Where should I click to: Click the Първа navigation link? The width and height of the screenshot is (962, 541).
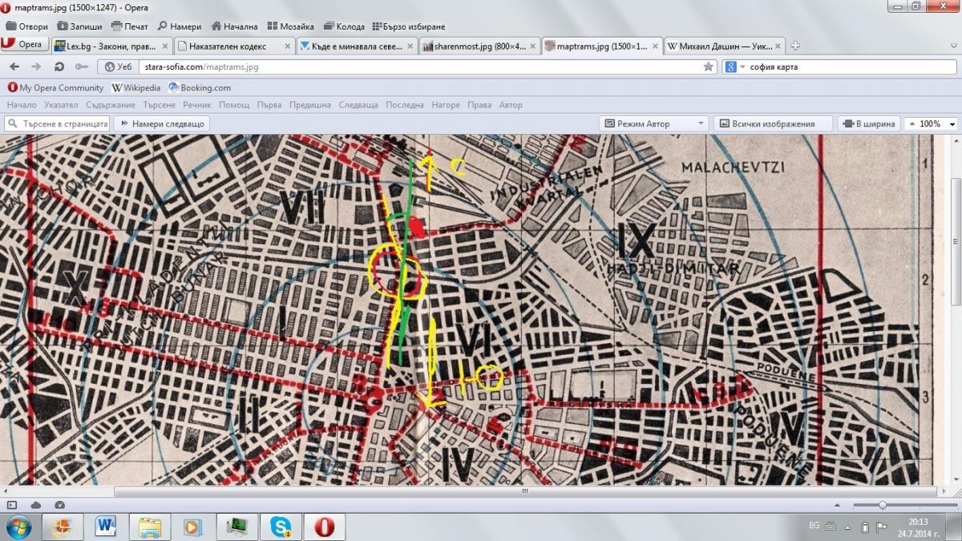click(x=269, y=105)
